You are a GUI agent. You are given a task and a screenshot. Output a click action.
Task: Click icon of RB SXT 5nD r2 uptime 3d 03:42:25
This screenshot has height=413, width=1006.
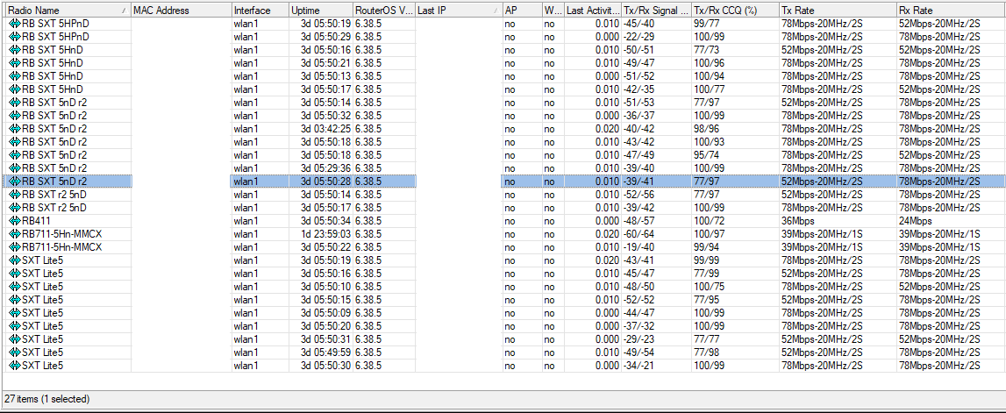[x=16, y=128]
